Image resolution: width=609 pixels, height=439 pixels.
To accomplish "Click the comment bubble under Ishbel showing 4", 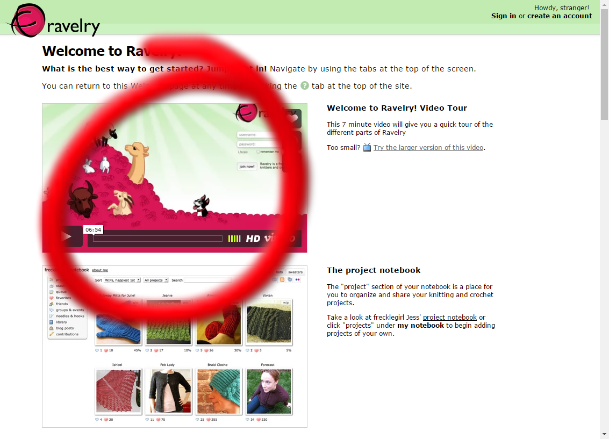I will coord(97,420).
